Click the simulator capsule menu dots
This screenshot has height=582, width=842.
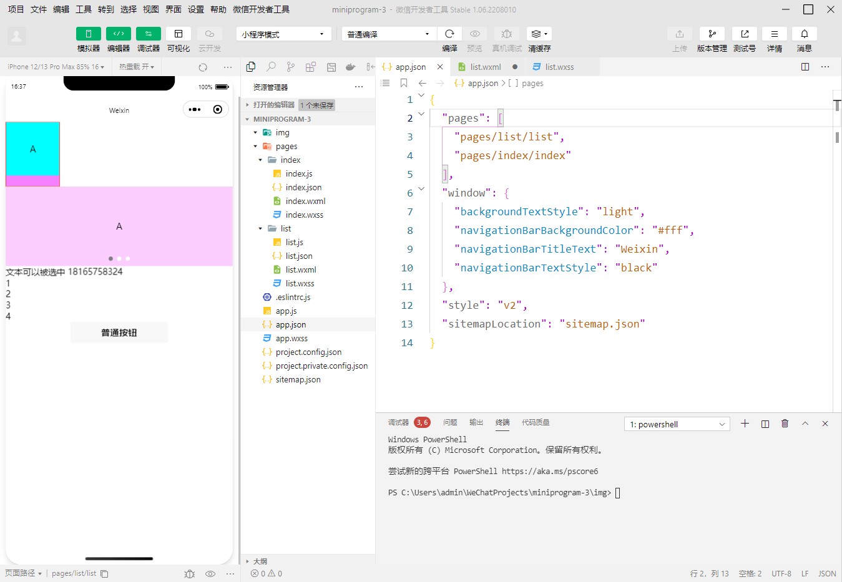coord(195,110)
